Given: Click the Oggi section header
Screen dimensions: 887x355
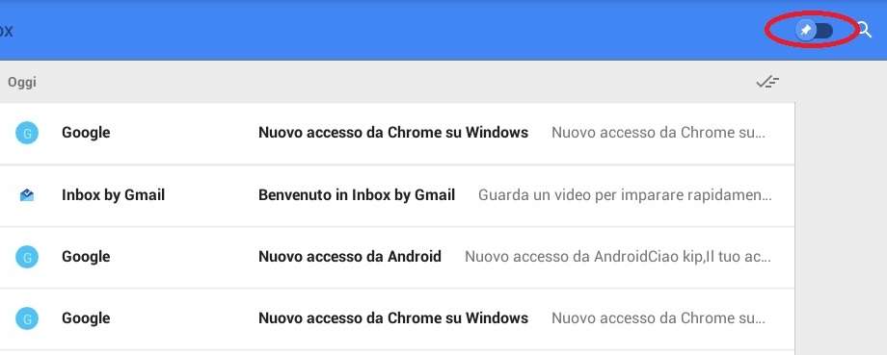Looking at the screenshot, I should [21, 83].
